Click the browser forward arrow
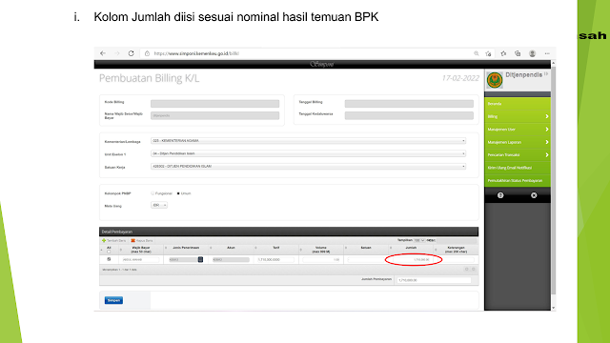Screen dimensions: 610x343 116,53
